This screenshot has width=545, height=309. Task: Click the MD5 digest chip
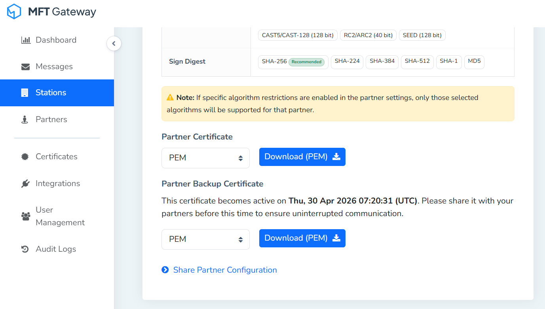[474, 62]
